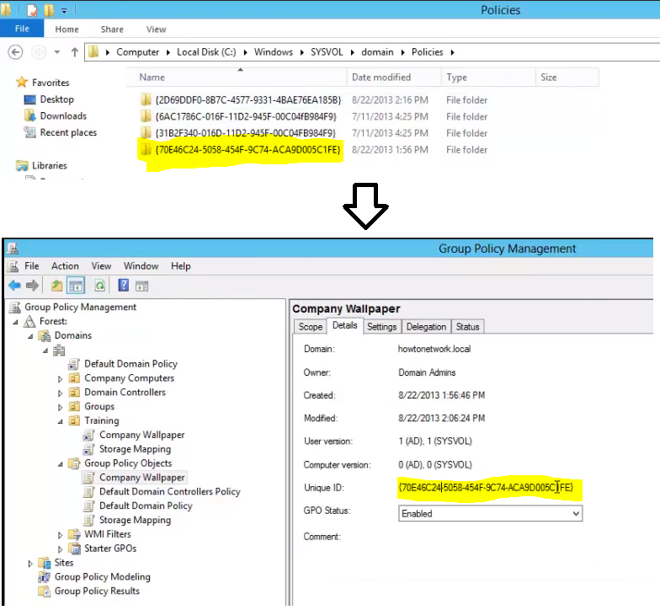Open the Explorer Share ribbon tab

coord(112,29)
